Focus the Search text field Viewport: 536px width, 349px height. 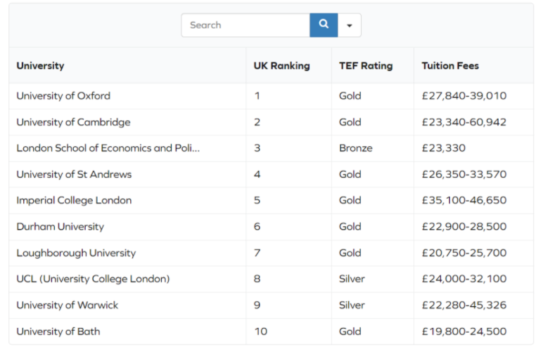pyautogui.click(x=245, y=25)
